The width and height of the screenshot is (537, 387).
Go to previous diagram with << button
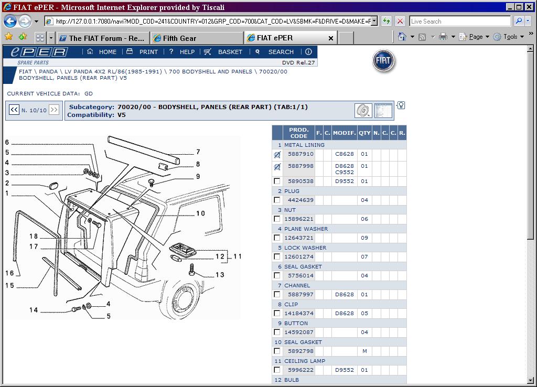pyautogui.click(x=14, y=110)
